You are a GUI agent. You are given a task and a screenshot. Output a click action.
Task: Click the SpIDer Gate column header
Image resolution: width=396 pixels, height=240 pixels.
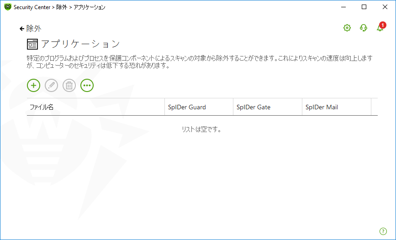point(268,107)
